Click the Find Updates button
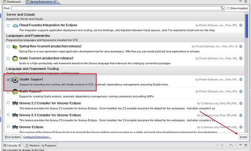The image size is (251, 151). pos(13,137)
